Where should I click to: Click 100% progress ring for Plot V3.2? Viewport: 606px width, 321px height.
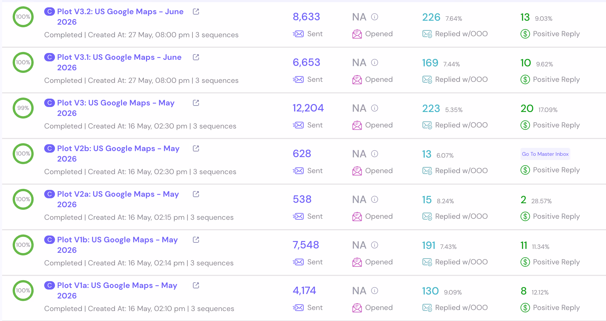(23, 17)
